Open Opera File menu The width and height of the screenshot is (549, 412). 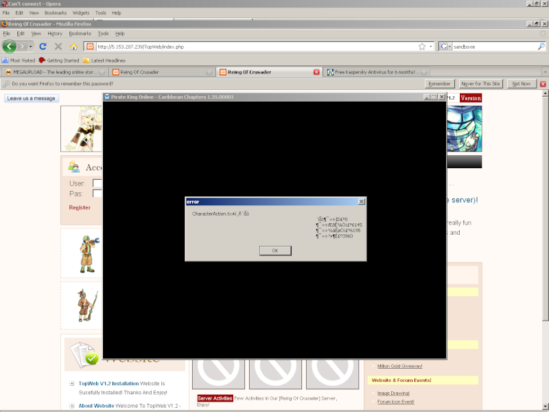[6, 12]
